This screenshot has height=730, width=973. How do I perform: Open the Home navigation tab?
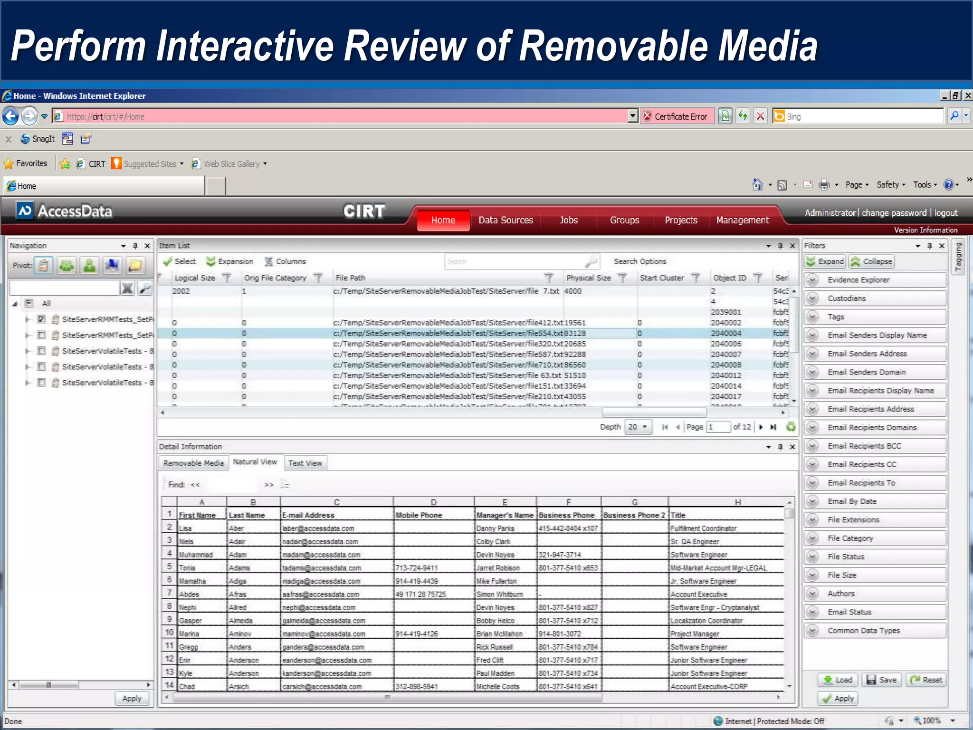[443, 220]
